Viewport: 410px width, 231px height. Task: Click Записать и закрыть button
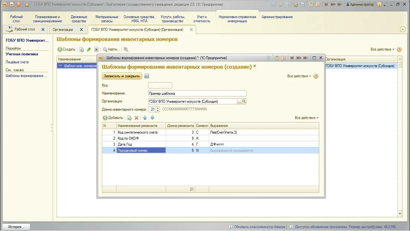[122, 76]
